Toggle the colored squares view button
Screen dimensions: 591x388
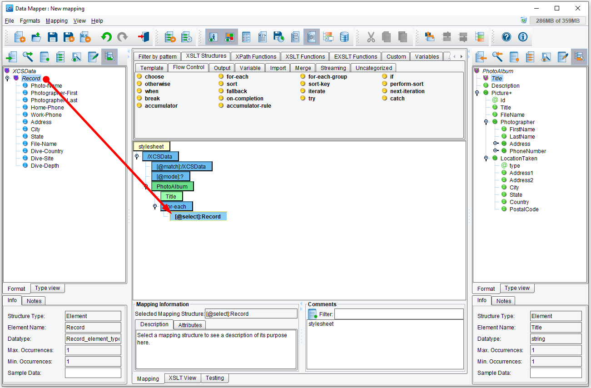[x=230, y=37]
